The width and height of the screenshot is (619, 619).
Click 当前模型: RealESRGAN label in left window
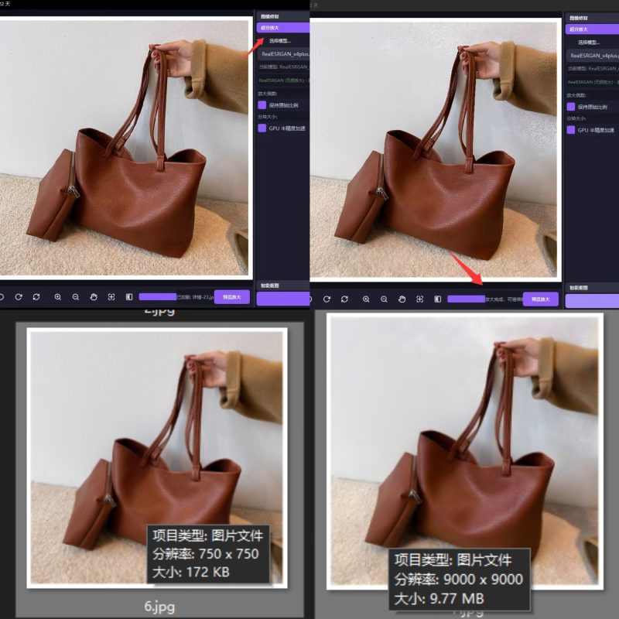tap(283, 67)
